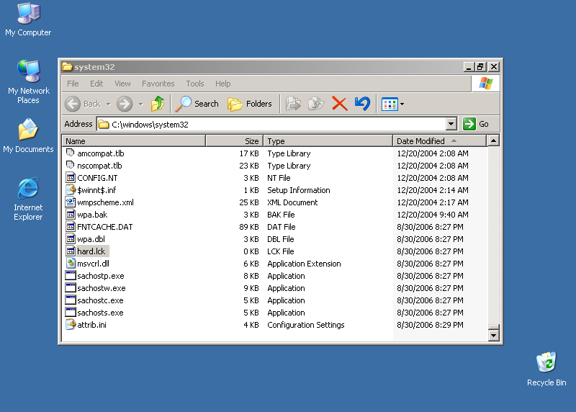576x412 pixels.
Task: Click the "XML Document" type cell
Action: coord(292,202)
